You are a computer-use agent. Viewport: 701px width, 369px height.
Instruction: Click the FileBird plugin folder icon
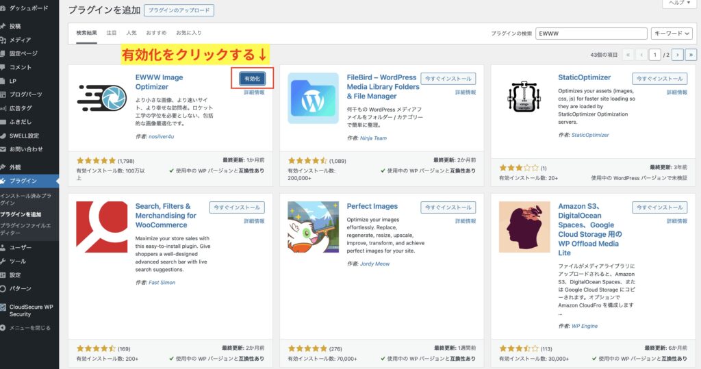click(313, 99)
